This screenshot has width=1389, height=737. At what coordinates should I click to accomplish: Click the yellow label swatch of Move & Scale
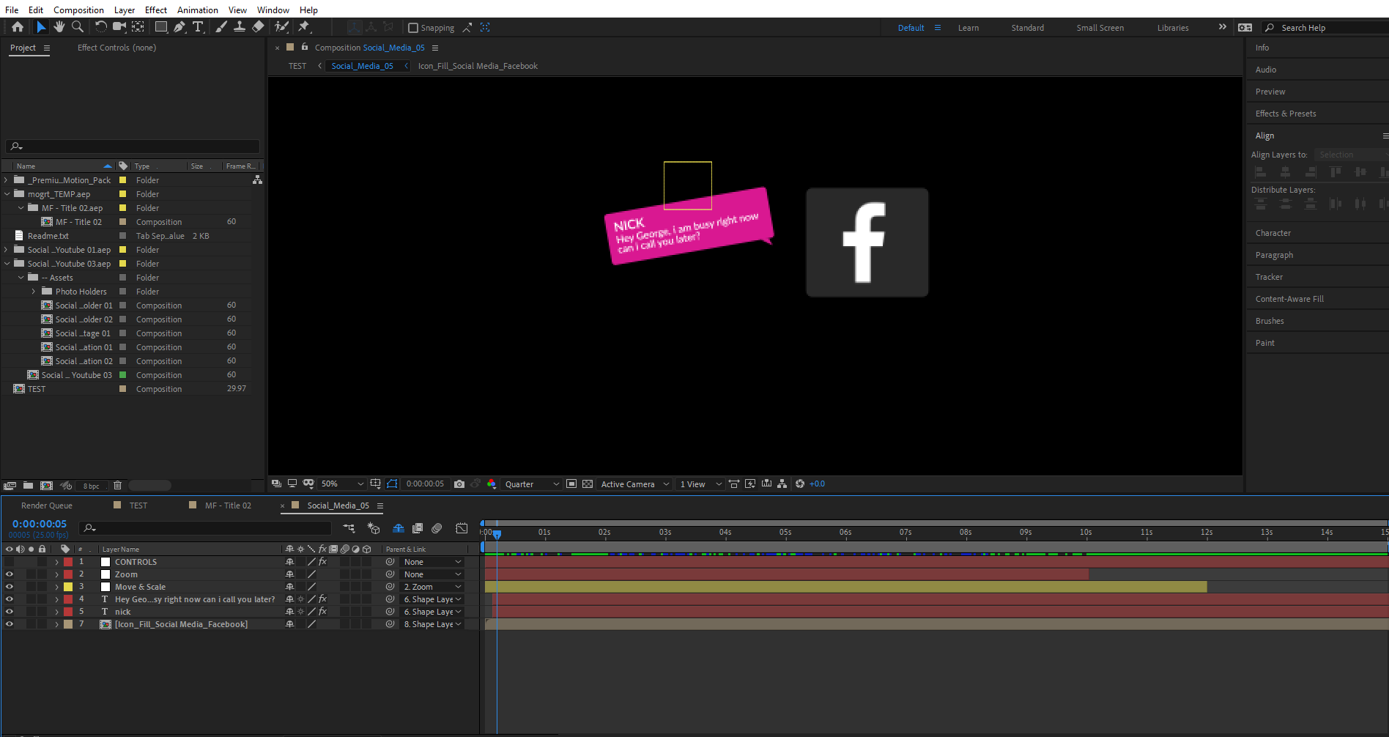(x=68, y=587)
